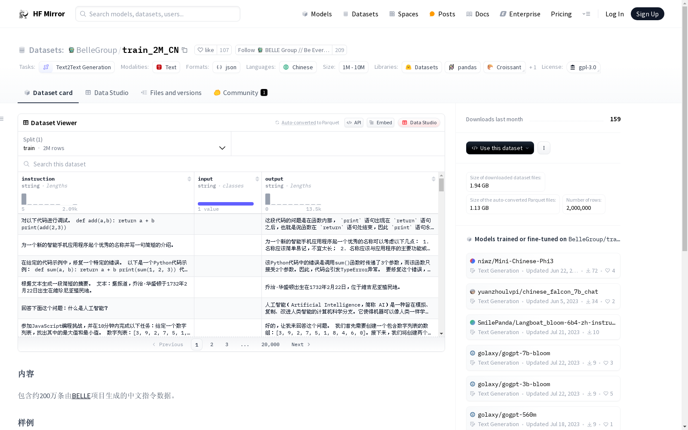
Task: Toggle sort on input column
Action: 257,179
